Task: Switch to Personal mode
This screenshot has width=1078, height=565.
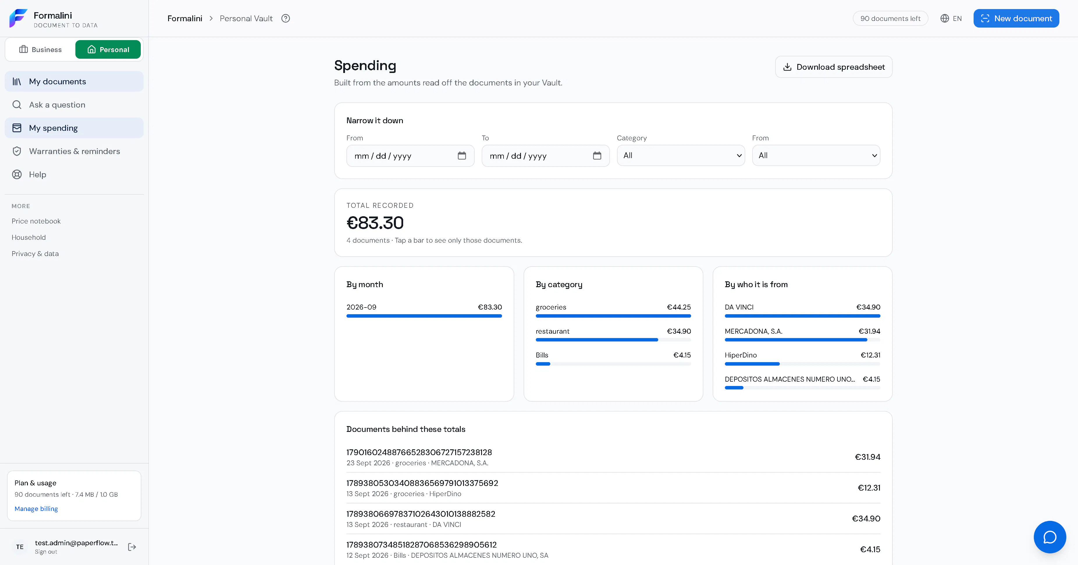Action: tap(108, 49)
